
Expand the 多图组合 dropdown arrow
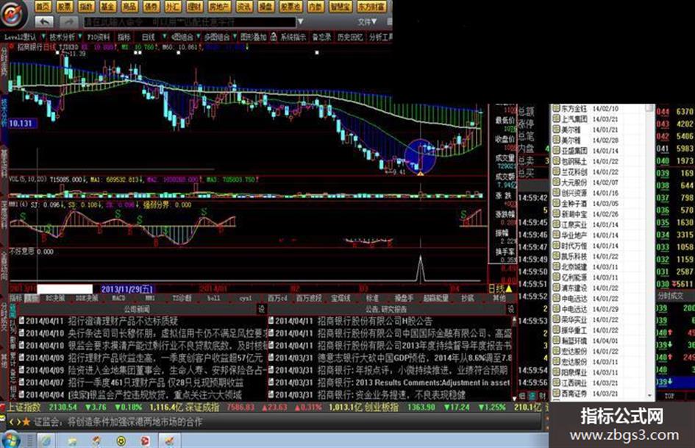click(x=235, y=37)
